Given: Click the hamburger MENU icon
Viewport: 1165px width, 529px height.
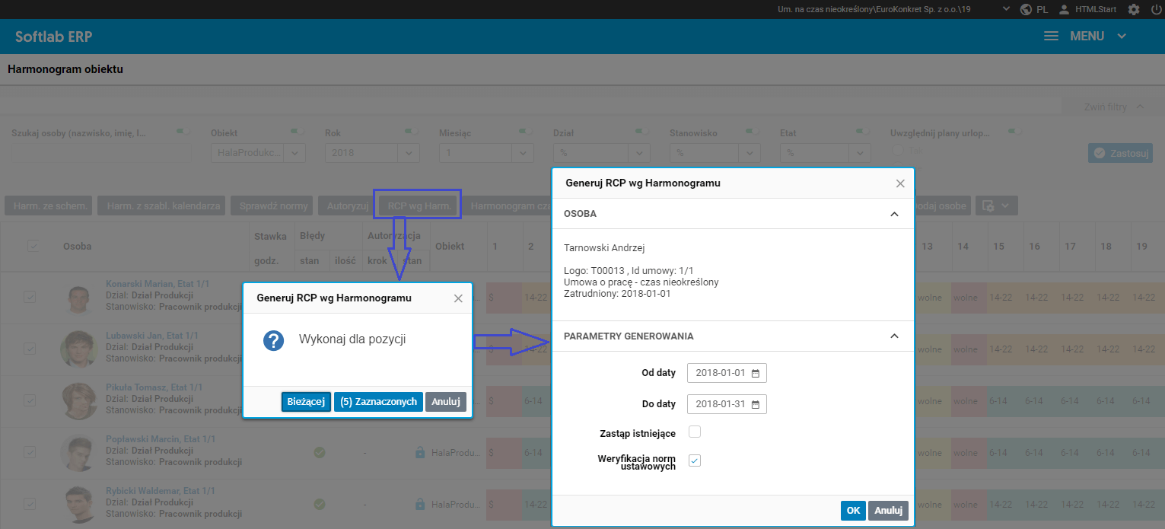Looking at the screenshot, I should point(1051,36).
